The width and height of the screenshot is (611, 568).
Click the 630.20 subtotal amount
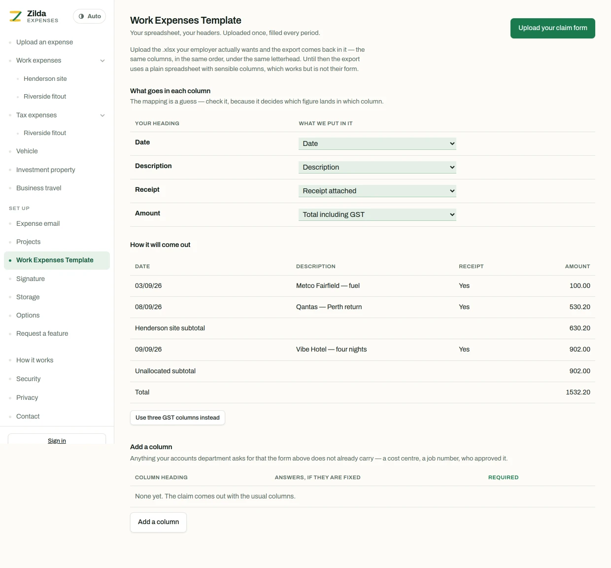[580, 328]
